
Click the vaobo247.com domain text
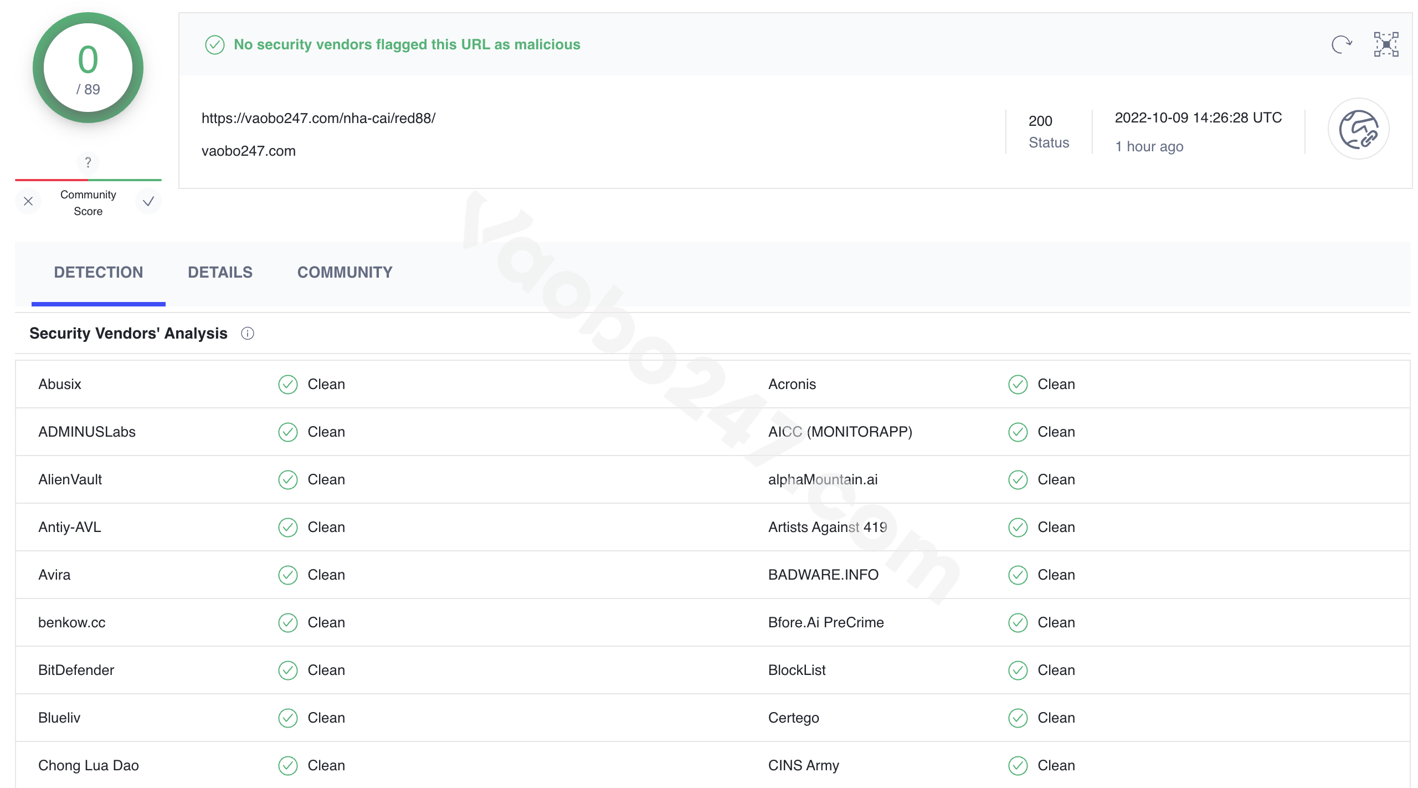coord(249,151)
